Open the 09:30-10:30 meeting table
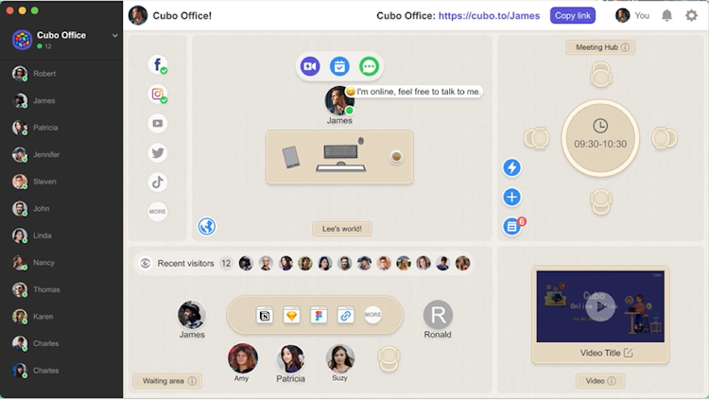 coord(600,138)
